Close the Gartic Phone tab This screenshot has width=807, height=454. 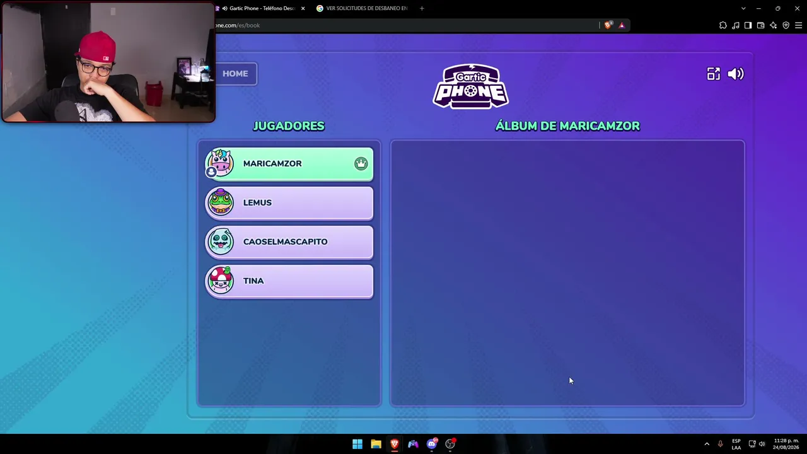coord(303,8)
